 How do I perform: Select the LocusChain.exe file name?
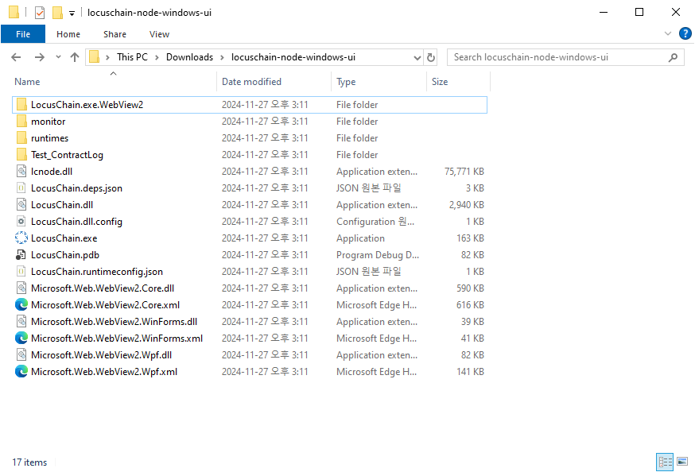[64, 238]
